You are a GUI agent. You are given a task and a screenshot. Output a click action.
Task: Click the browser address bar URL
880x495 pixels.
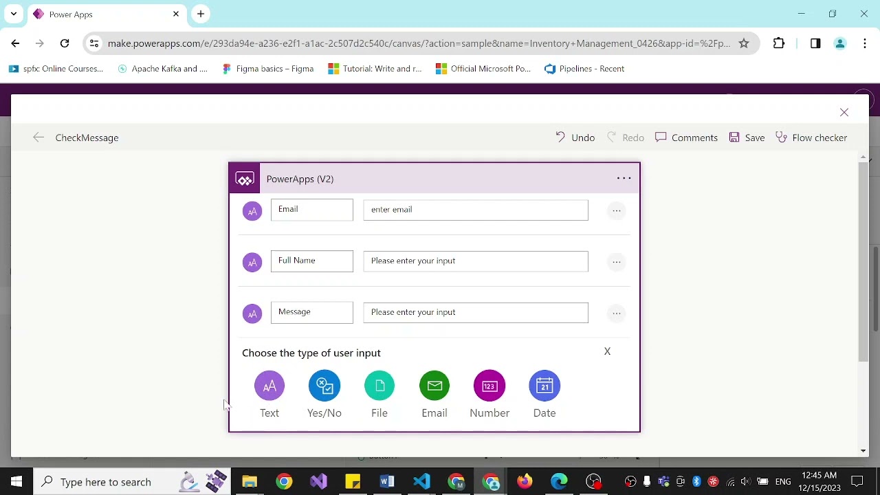[419, 43]
